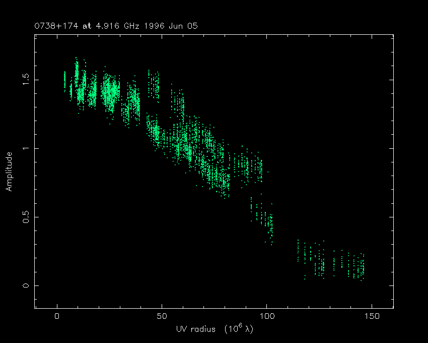Click the y-axis tick label "1"
428x343 pixels.
27,148
